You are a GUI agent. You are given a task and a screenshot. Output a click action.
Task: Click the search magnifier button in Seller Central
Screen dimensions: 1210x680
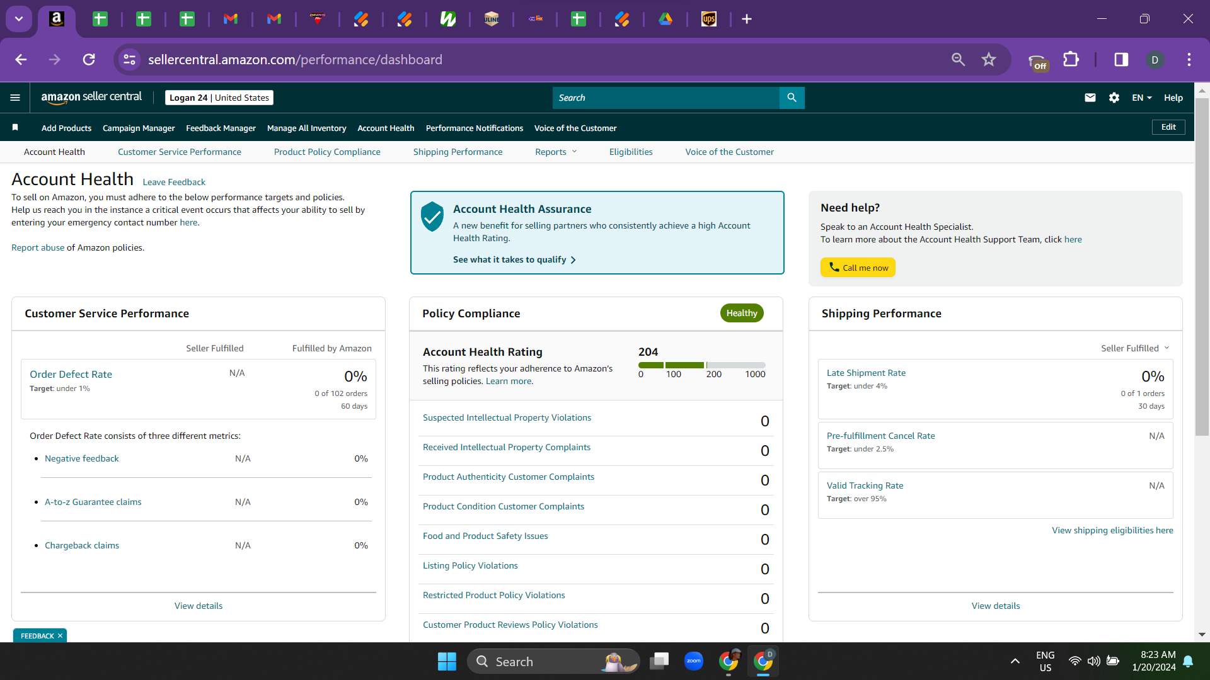(792, 98)
